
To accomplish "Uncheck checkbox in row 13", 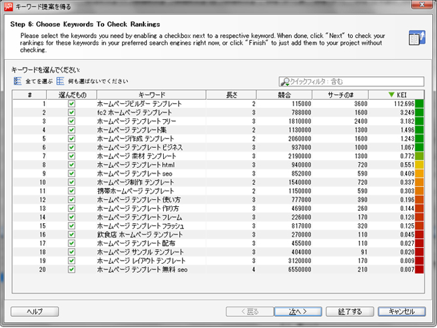I will click(x=72, y=208).
